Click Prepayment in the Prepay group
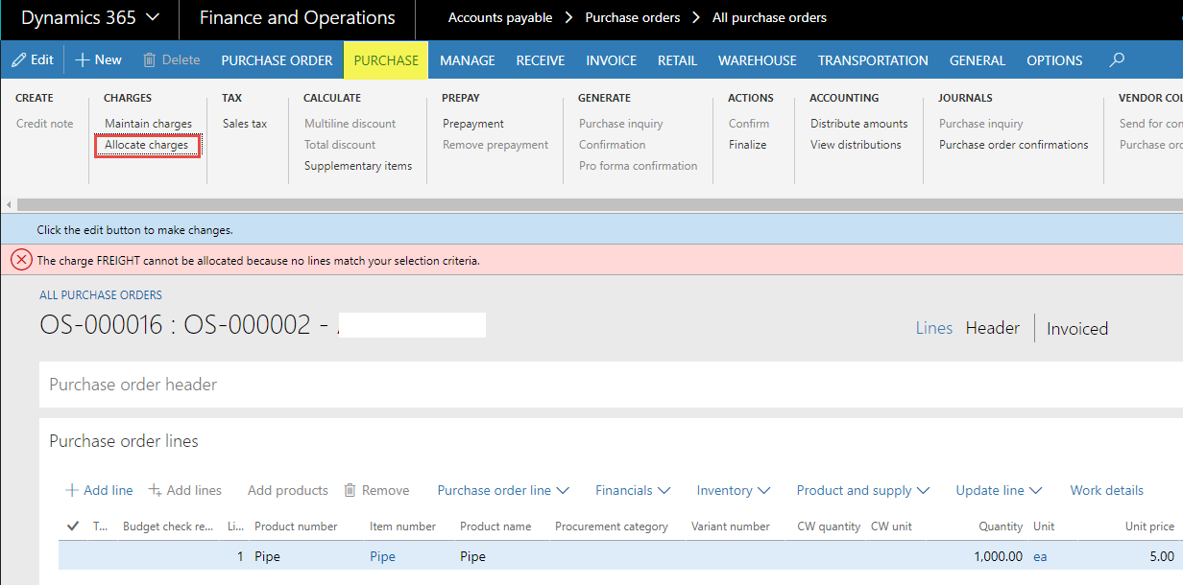 (x=473, y=124)
